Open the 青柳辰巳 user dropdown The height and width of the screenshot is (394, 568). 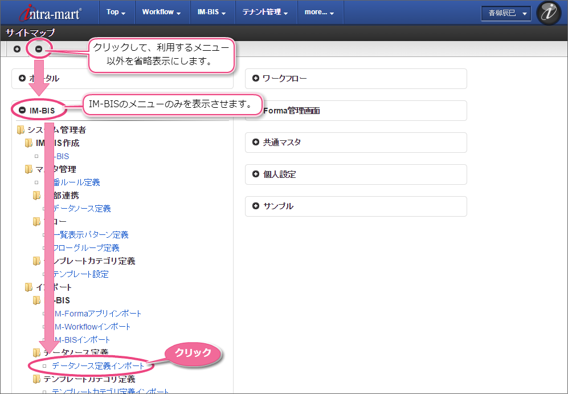[506, 14]
